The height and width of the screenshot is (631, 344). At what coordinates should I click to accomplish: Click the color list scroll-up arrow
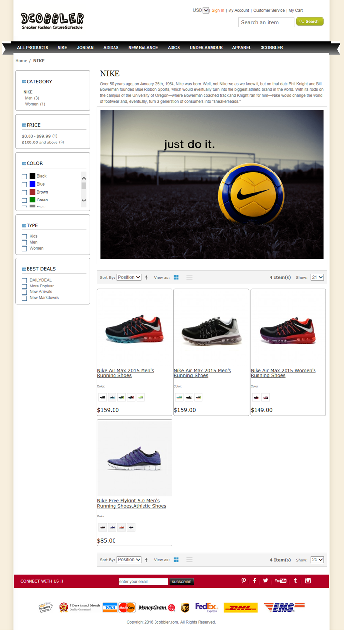[84, 178]
